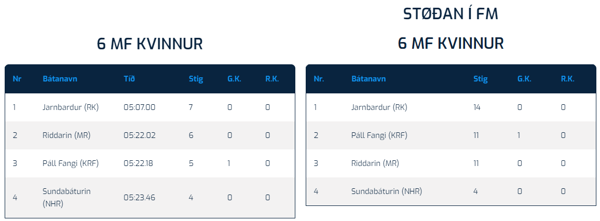Click the Nr. header in standings table
The image size is (600, 221).
pos(319,79)
